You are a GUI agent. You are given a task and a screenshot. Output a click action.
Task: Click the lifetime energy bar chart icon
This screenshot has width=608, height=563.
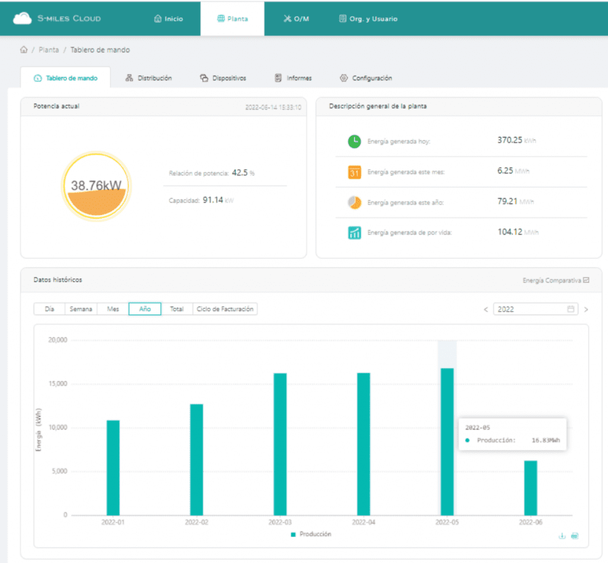(x=354, y=233)
